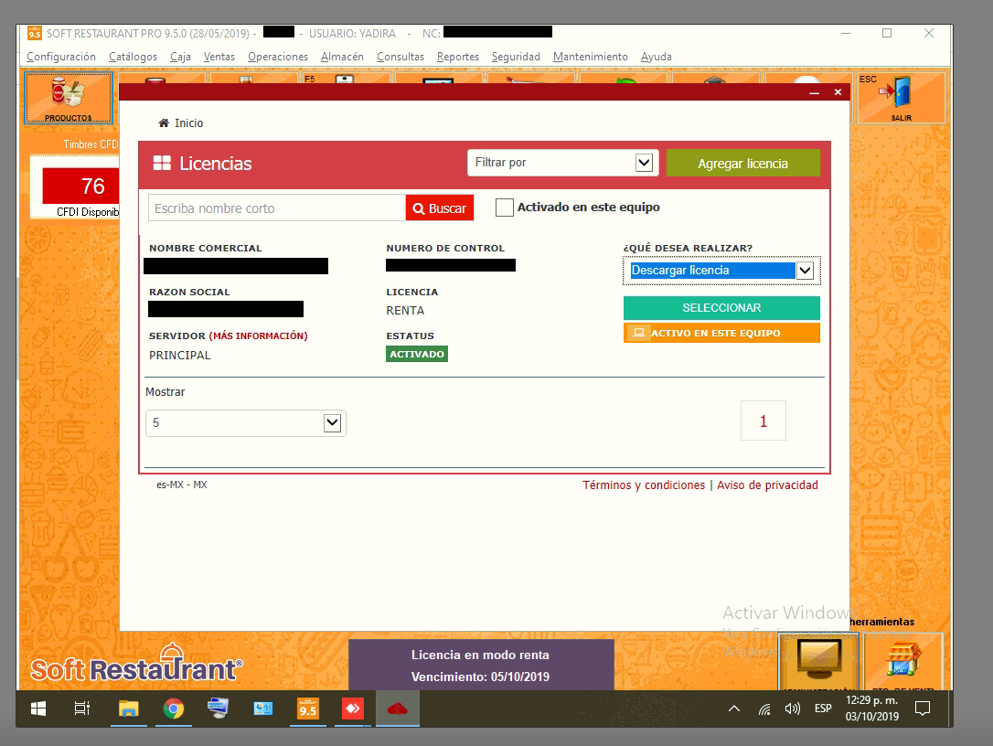Minimize the red Licencias dialog
The width and height of the screenshot is (993, 746).
pyautogui.click(x=815, y=92)
